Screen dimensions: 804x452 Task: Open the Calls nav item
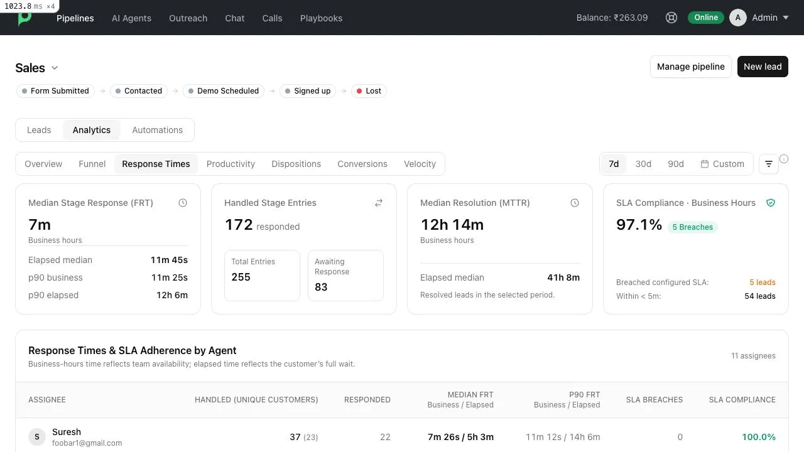pos(272,18)
